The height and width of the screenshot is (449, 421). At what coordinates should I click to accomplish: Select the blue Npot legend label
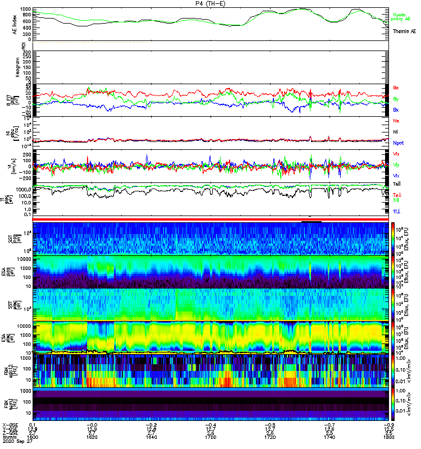point(399,143)
